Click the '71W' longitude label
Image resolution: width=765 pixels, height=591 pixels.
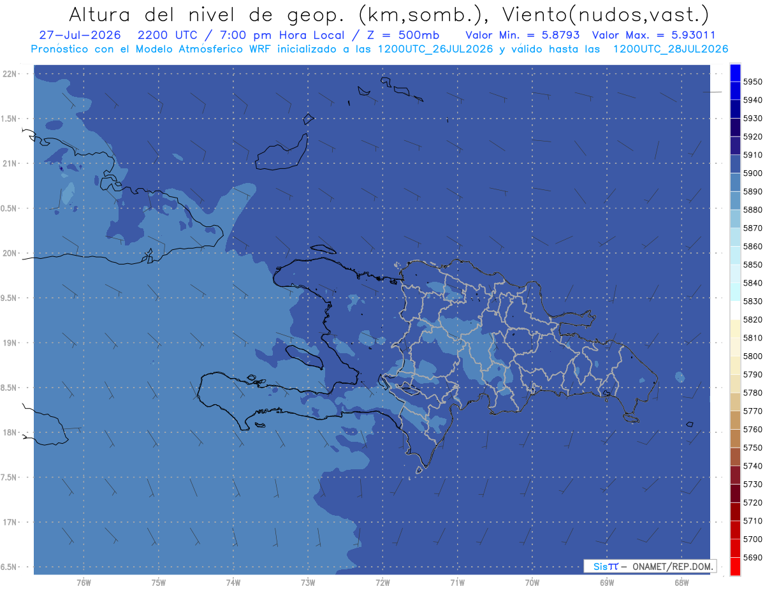click(x=457, y=583)
